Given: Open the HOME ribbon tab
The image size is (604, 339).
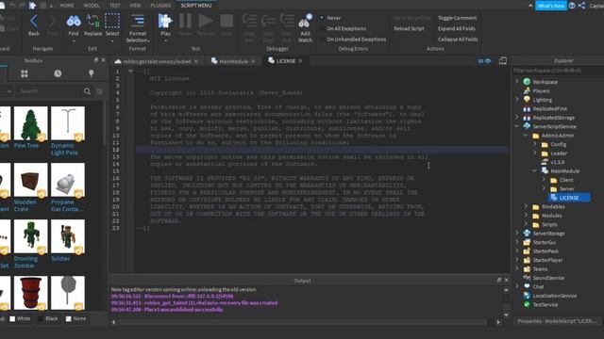Looking at the screenshot, I should (67, 6).
